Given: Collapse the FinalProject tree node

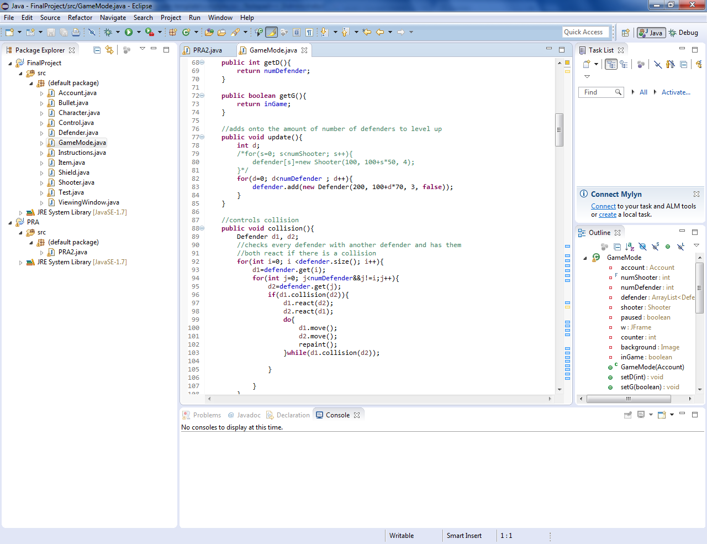Looking at the screenshot, I should tap(10, 63).
